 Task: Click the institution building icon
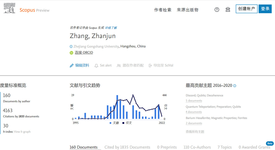(x=228, y=10)
